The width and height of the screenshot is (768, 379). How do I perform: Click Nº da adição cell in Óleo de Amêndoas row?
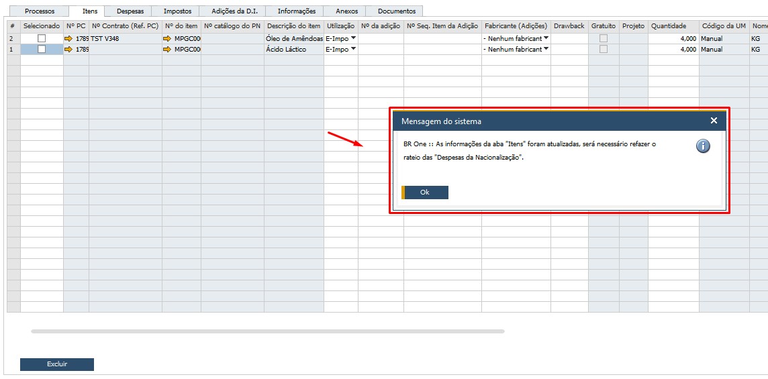tap(381, 38)
